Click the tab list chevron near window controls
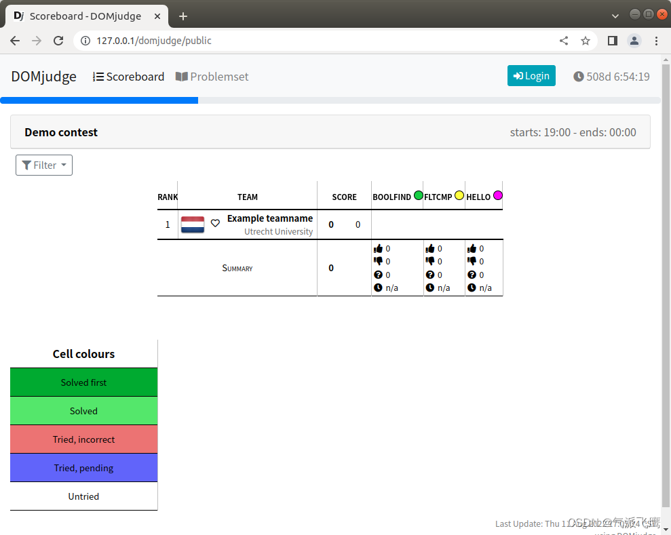Viewport: 671px width, 535px height. [x=615, y=15]
